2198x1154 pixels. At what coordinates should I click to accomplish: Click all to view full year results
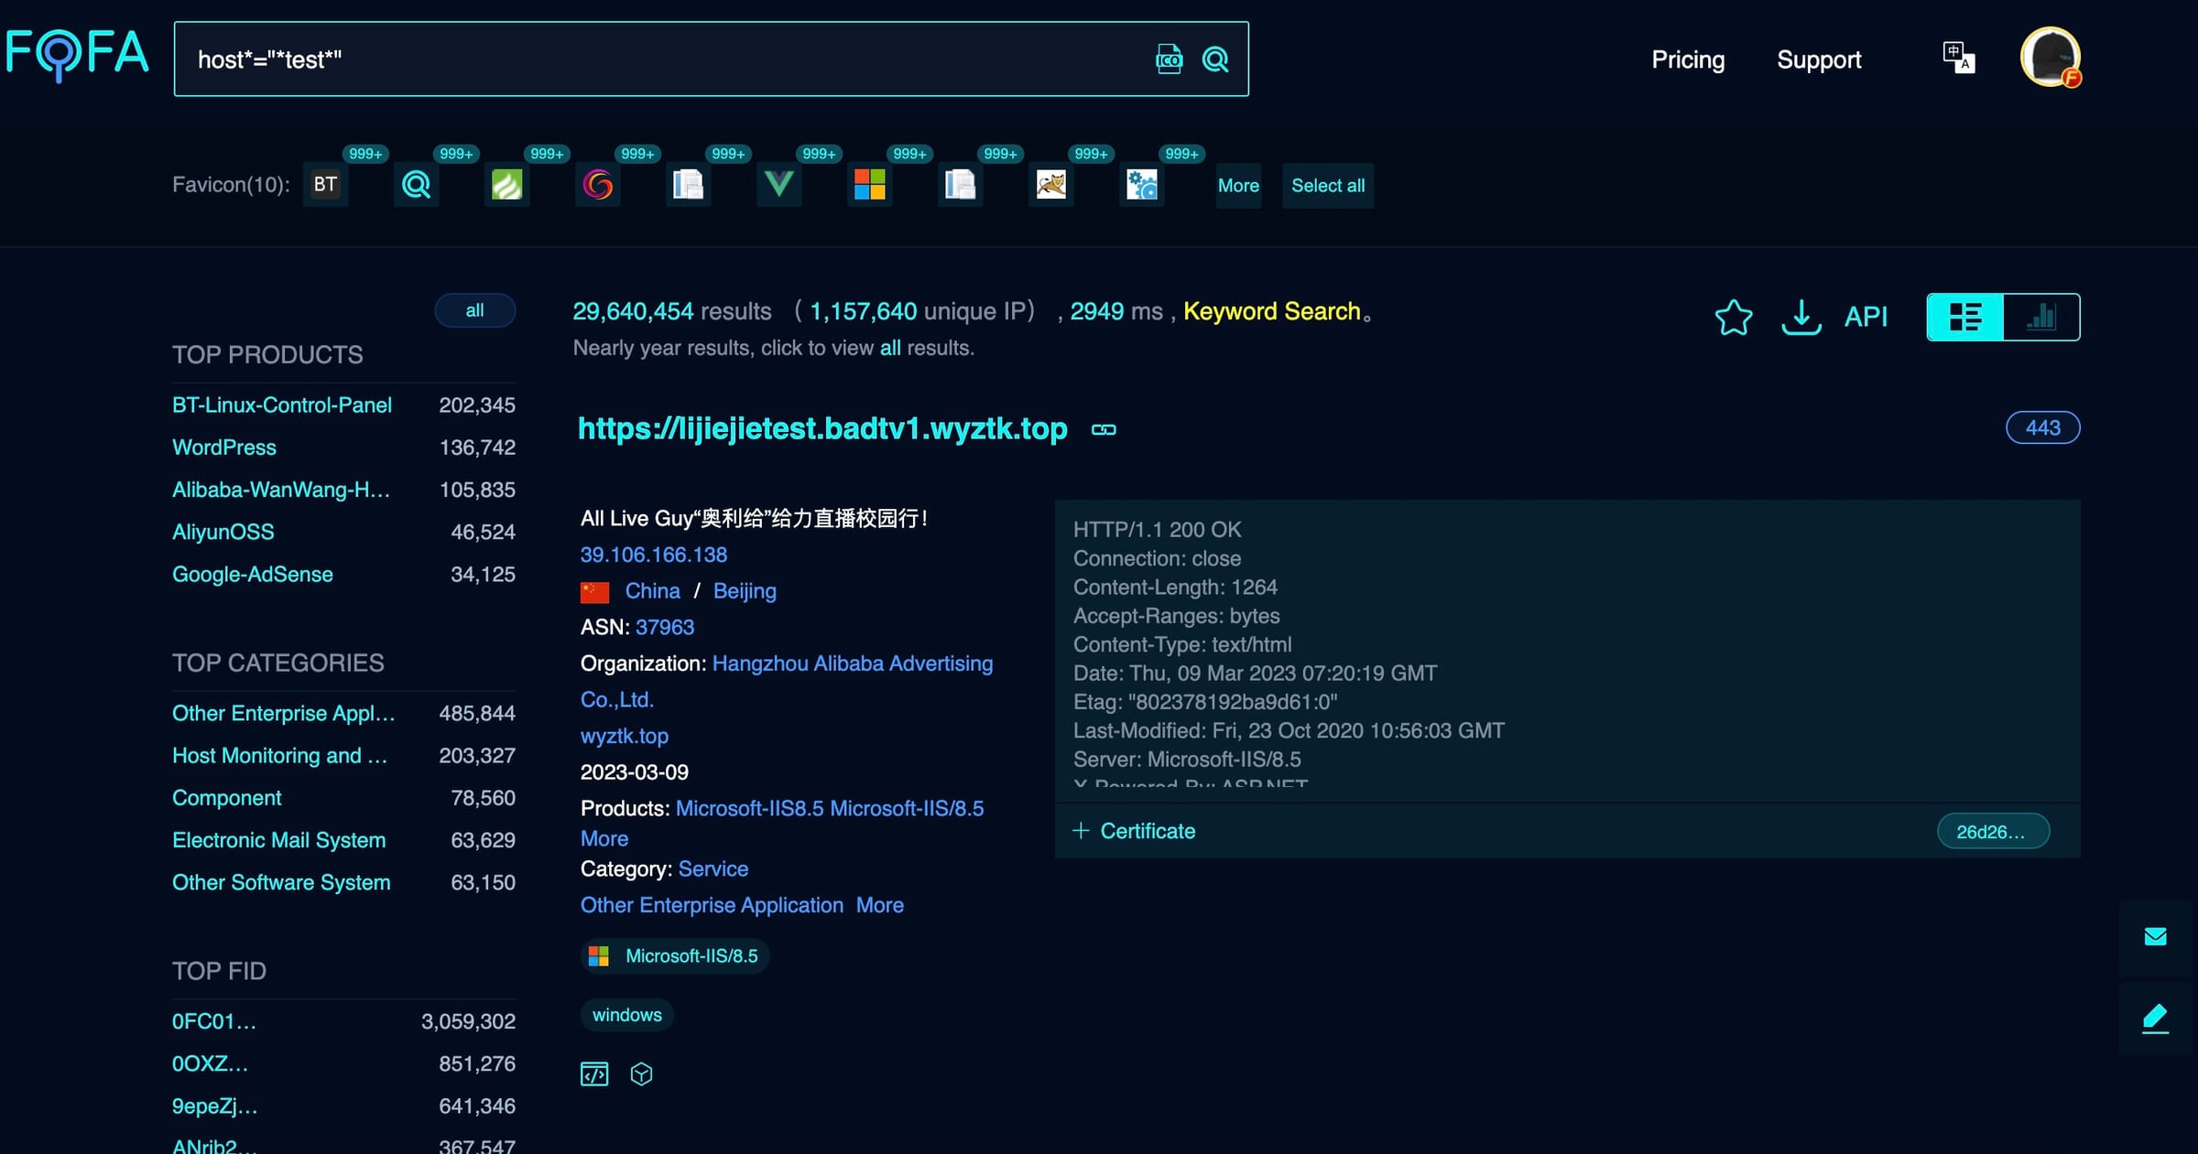coord(889,348)
